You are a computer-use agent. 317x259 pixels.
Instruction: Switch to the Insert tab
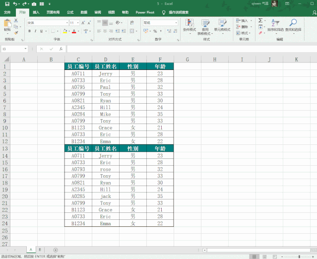click(36, 12)
